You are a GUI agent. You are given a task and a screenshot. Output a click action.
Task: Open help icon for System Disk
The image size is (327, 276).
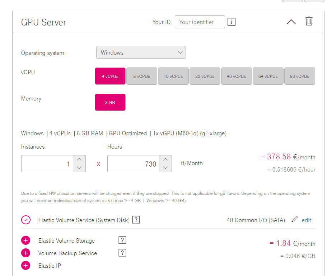coord(136,220)
